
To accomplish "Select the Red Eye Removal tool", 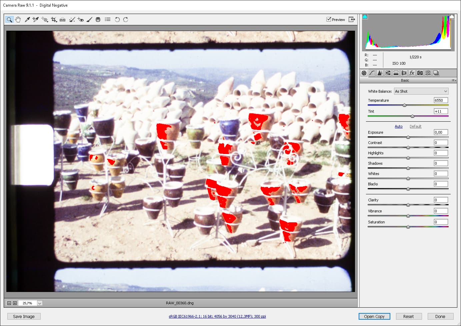I will [81, 20].
